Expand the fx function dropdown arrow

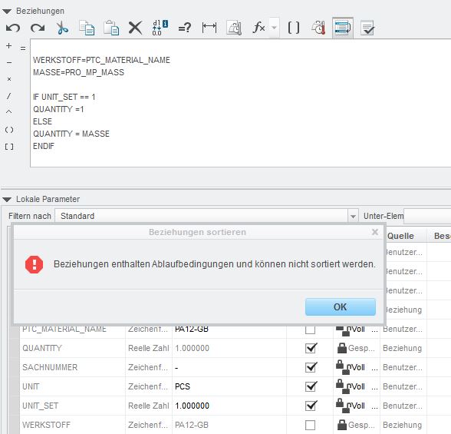274,28
